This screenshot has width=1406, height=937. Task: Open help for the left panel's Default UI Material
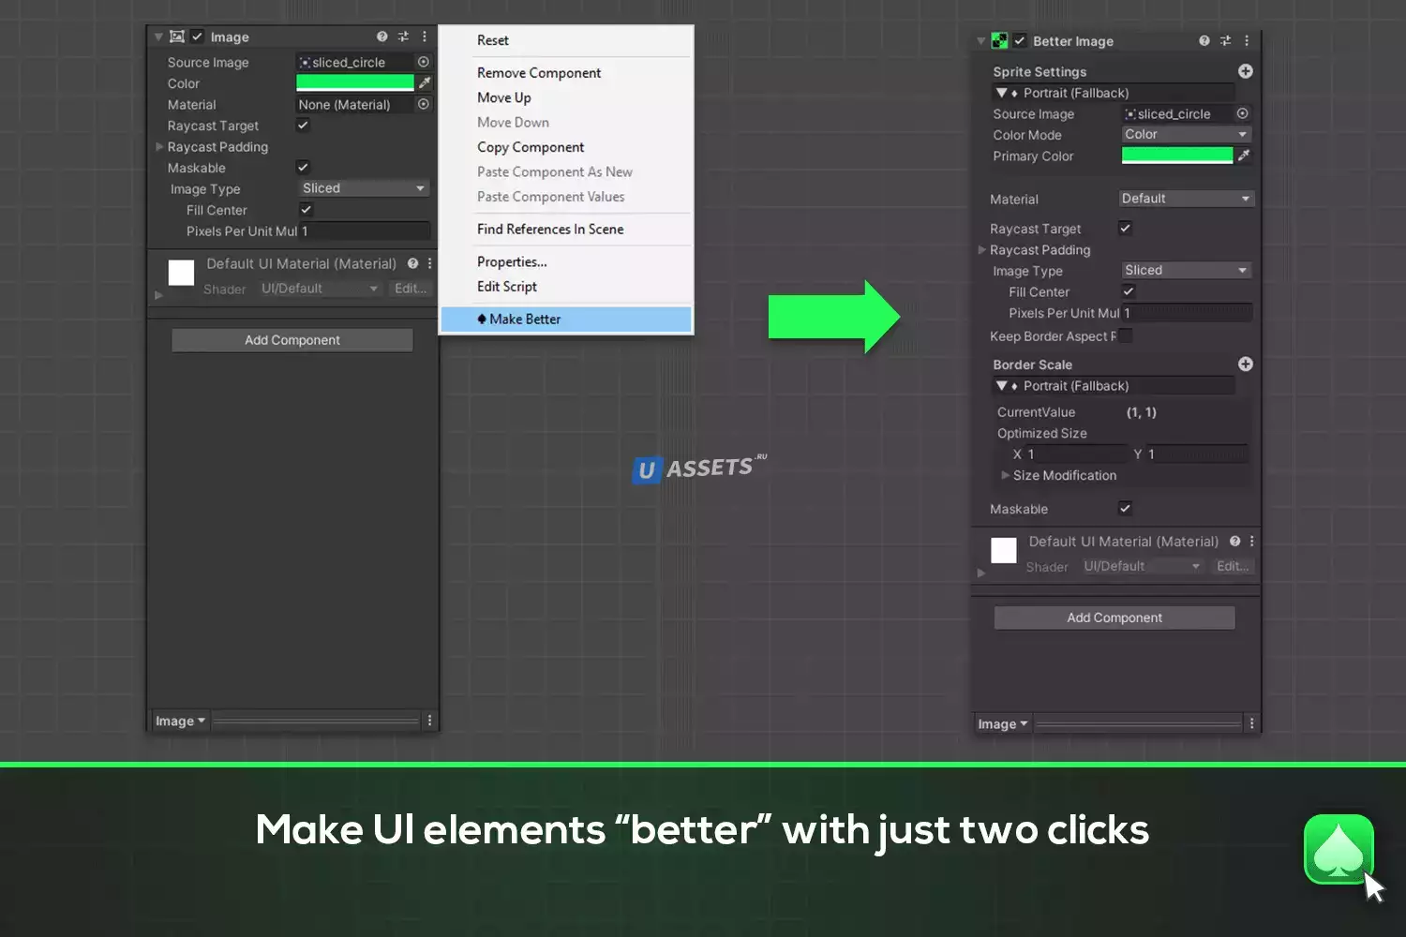point(412,263)
